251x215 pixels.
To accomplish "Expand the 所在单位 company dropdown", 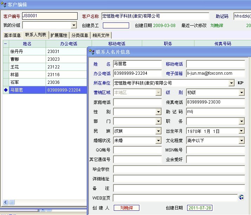I will coord(231,83).
